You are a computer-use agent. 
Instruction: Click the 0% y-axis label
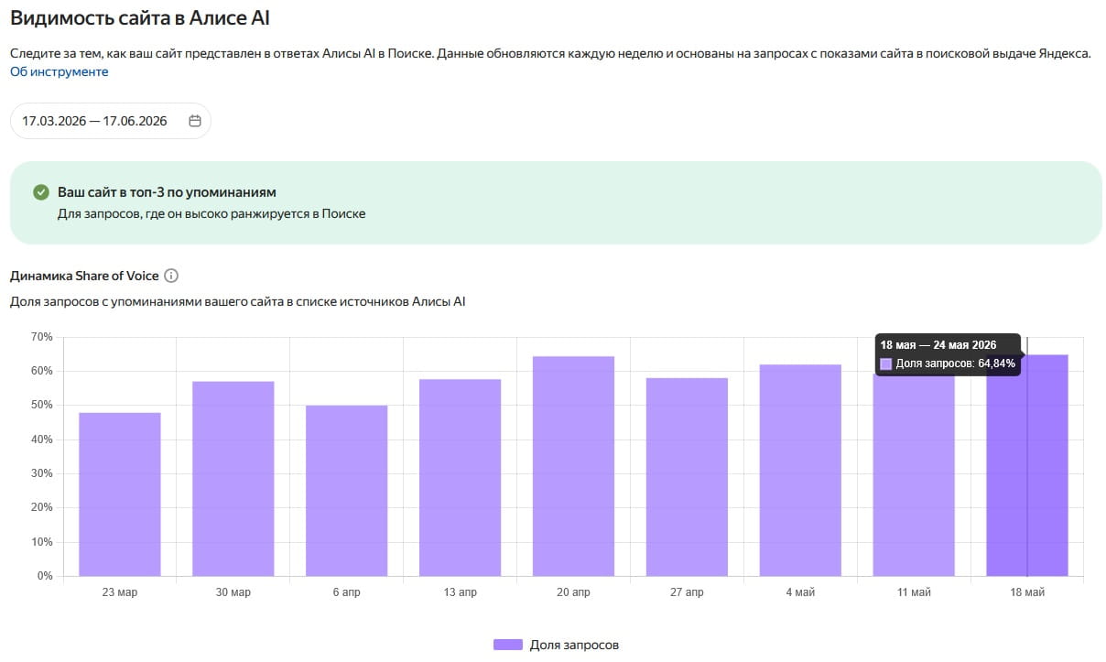45,576
